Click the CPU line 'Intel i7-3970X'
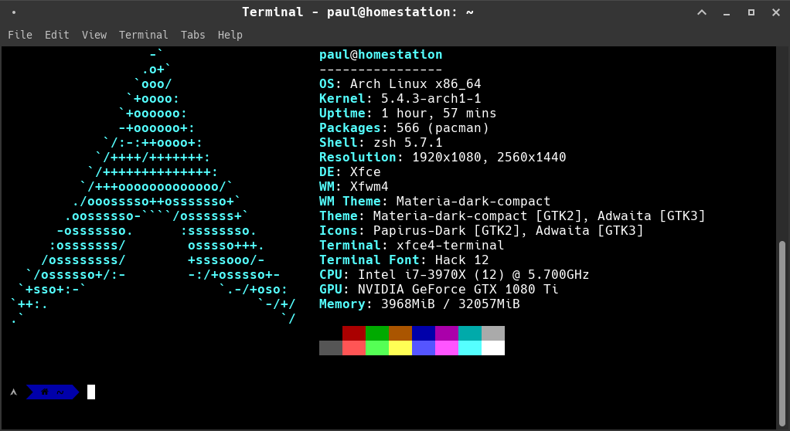This screenshot has height=431, width=790. pyautogui.click(x=455, y=274)
